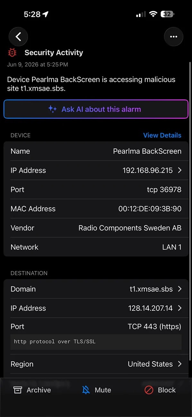Tap the back arrow button
This screenshot has width=192, height=417.
18,37
